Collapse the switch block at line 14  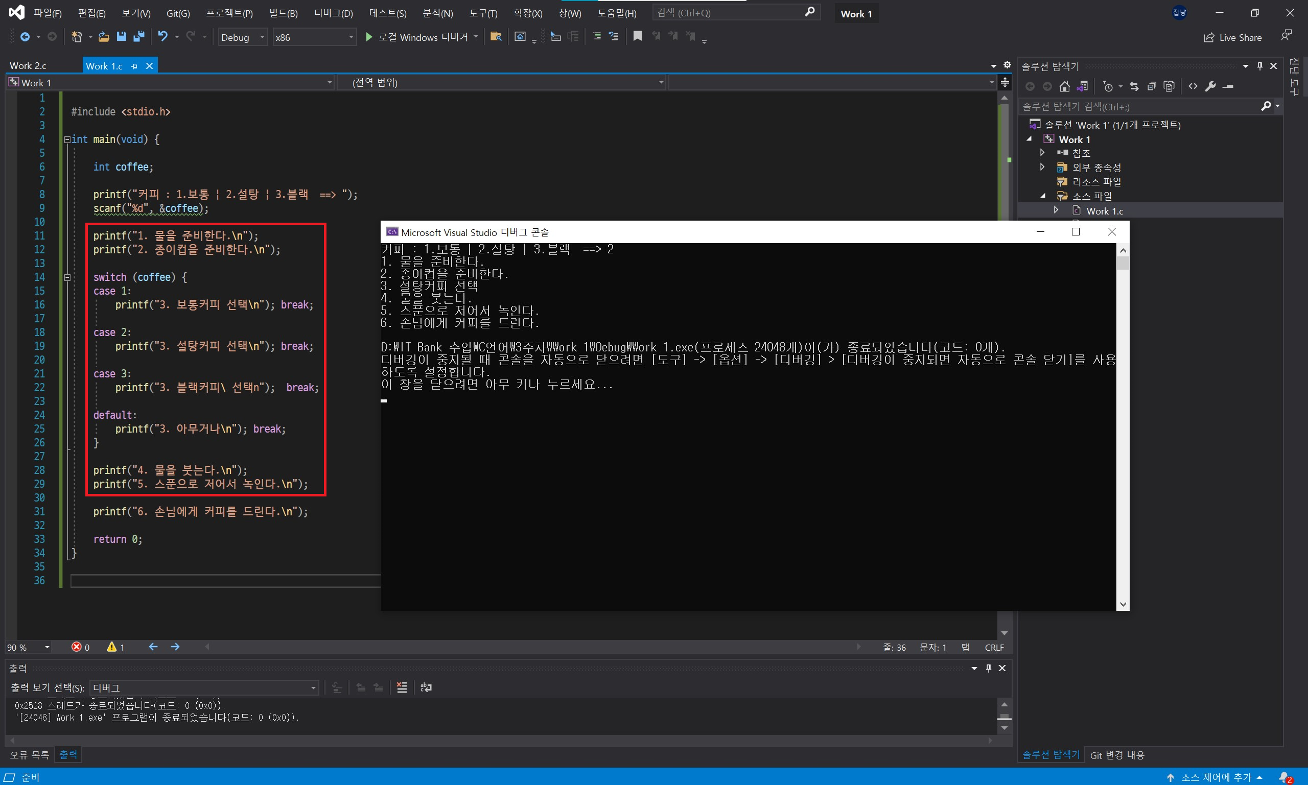[67, 277]
